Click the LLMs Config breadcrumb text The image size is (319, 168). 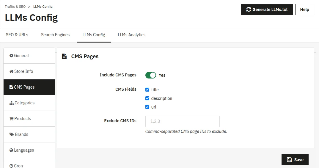(43, 7)
